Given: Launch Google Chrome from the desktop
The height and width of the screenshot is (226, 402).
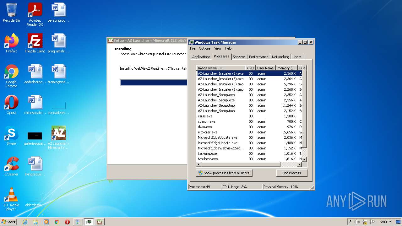Looking at the screenshot, I should click(x=11, y=76).
